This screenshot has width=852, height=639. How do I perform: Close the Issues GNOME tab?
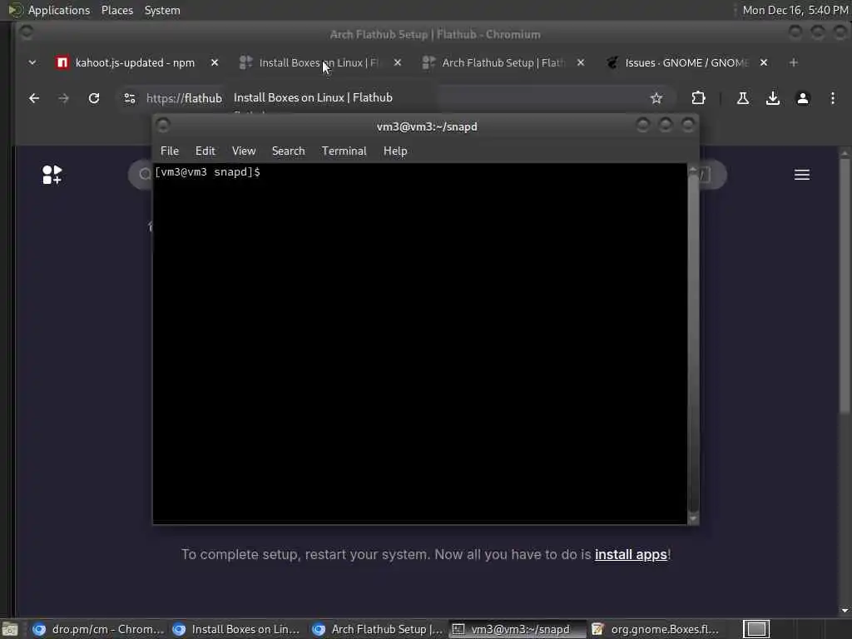(764, 62)
